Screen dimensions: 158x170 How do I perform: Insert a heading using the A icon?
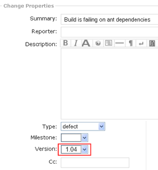(x=86, y=43)
